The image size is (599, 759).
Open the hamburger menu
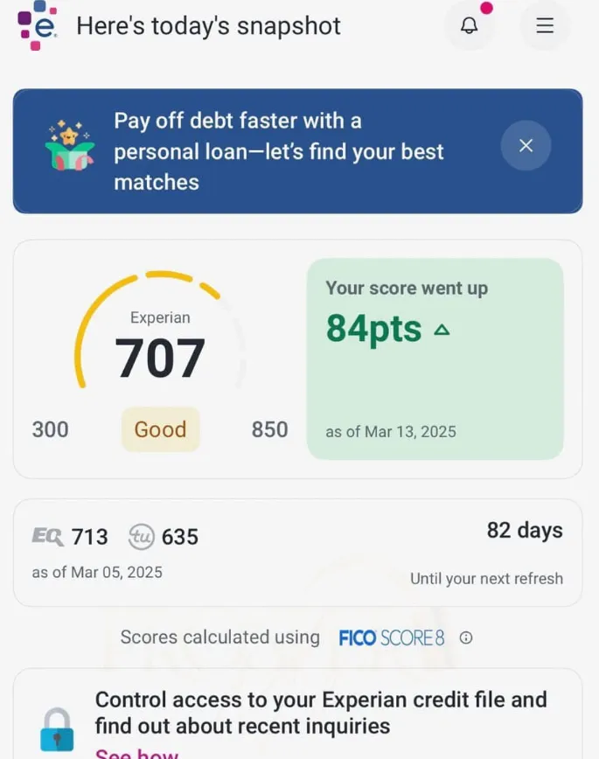coord(545,25)
